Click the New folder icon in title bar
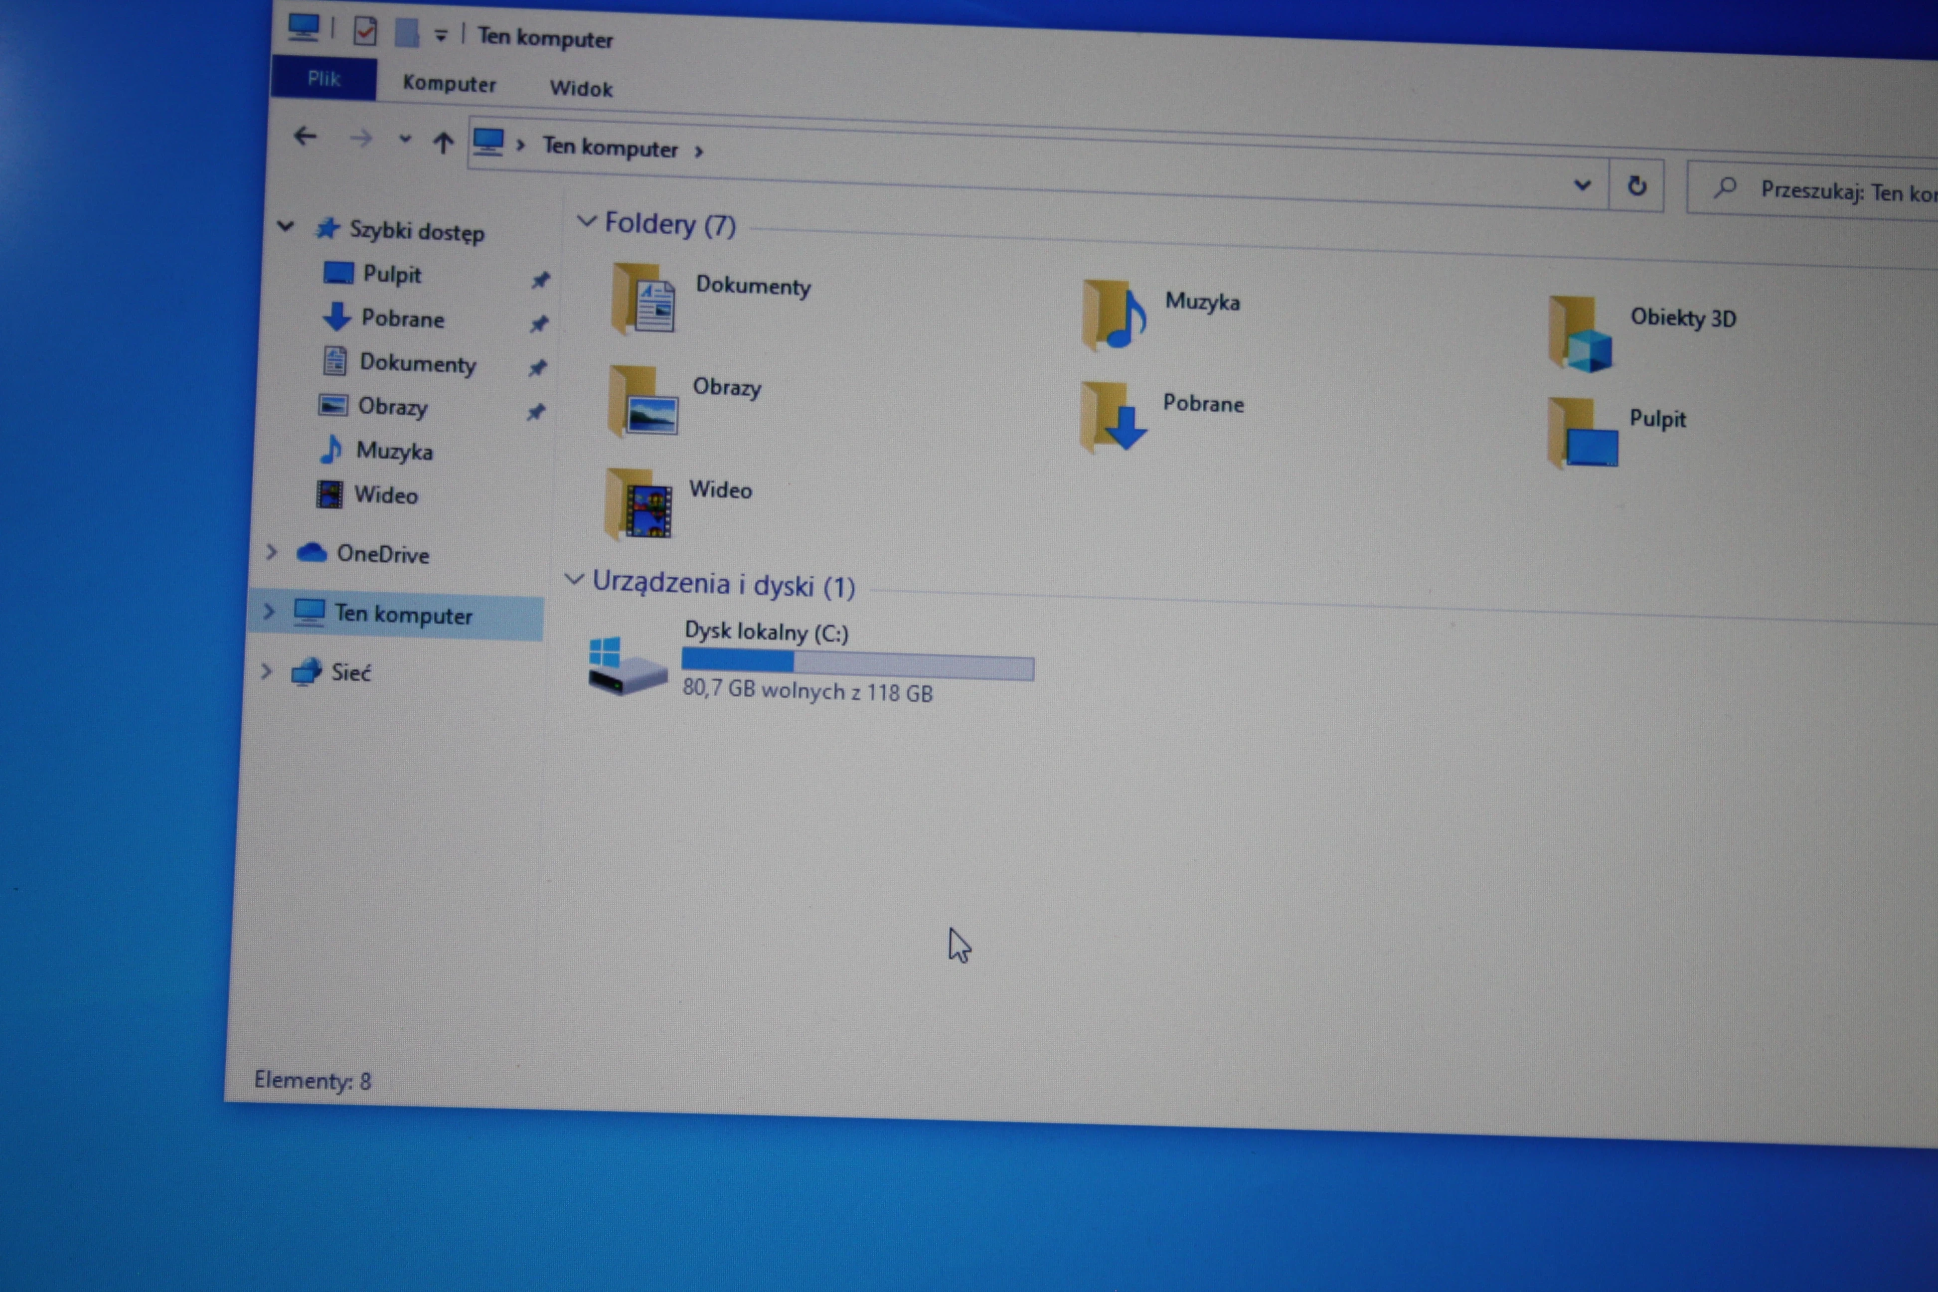This screenshot has width=1938, height=1292. [407, 33]
